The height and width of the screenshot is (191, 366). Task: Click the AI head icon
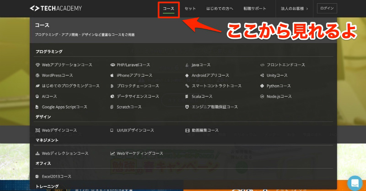coord(37,97)
